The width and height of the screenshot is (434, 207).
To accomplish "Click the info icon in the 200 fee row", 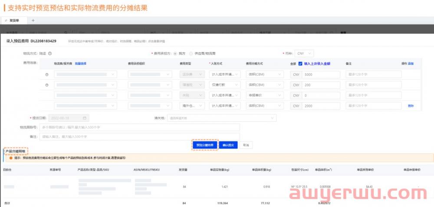I will click(x=47, y=85).
